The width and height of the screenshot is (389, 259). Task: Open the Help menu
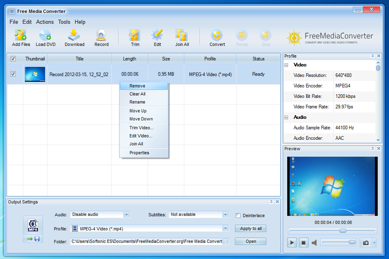click(80, 22)
